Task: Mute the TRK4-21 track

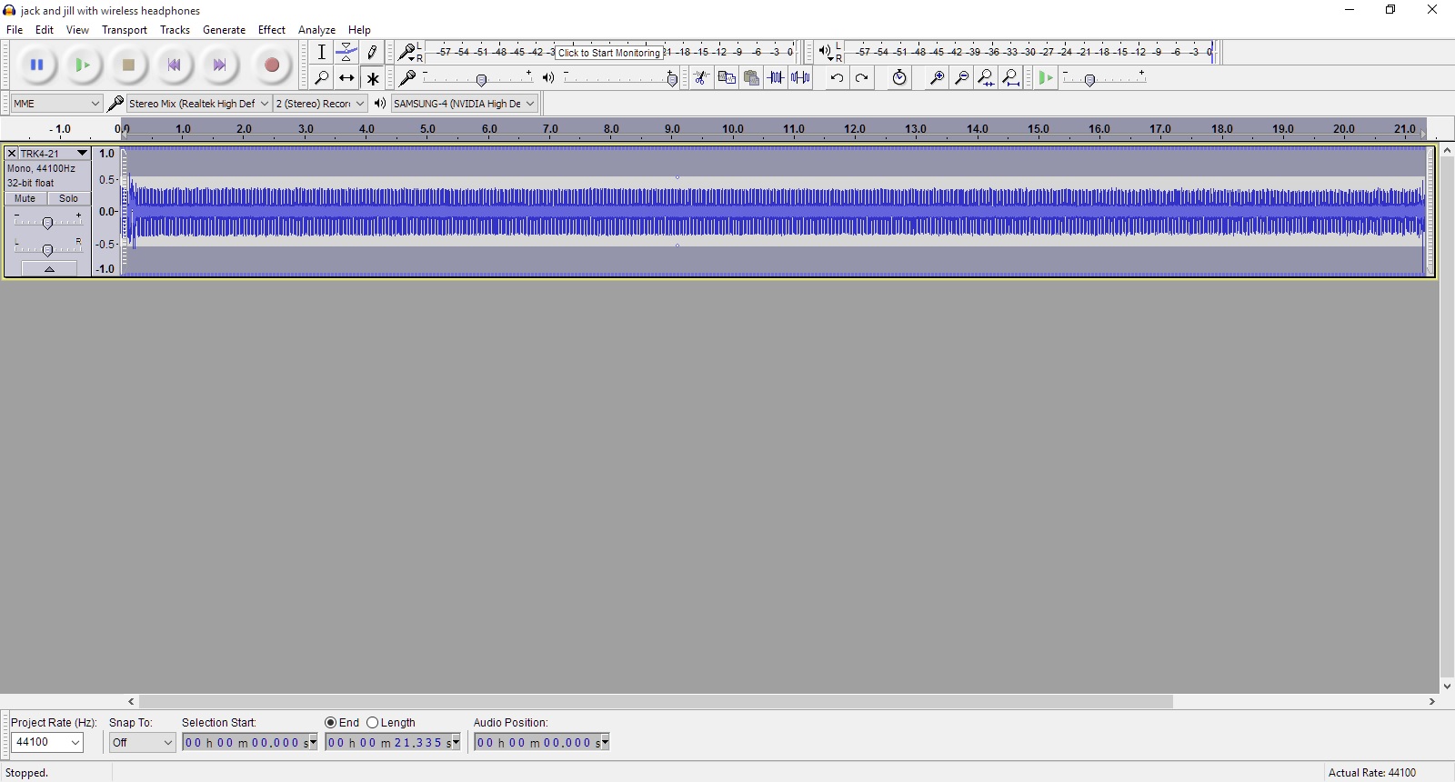Action: [x=25, y=198]
